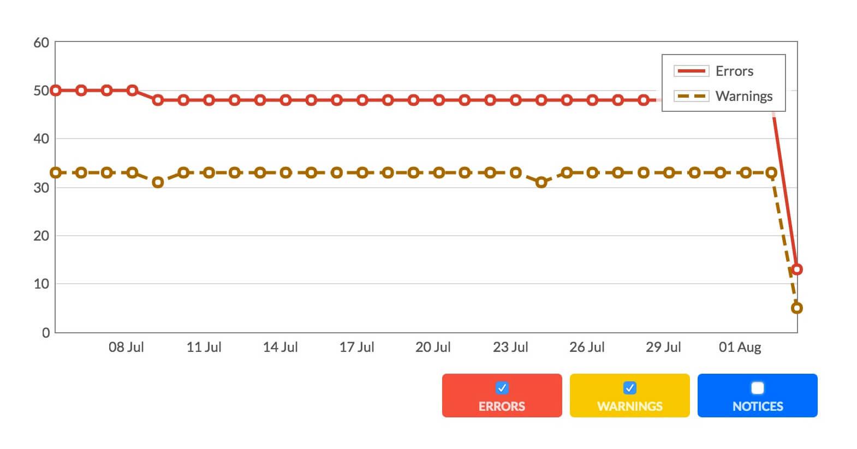Enable the Notices checkbox
This screenshot has height=449, width=857.
[x=757, y=388]
